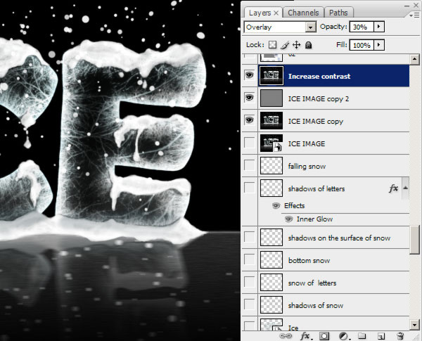
Task: Click the ICE IMAGE copy layer thumbnail
Action: pos(271,121)
